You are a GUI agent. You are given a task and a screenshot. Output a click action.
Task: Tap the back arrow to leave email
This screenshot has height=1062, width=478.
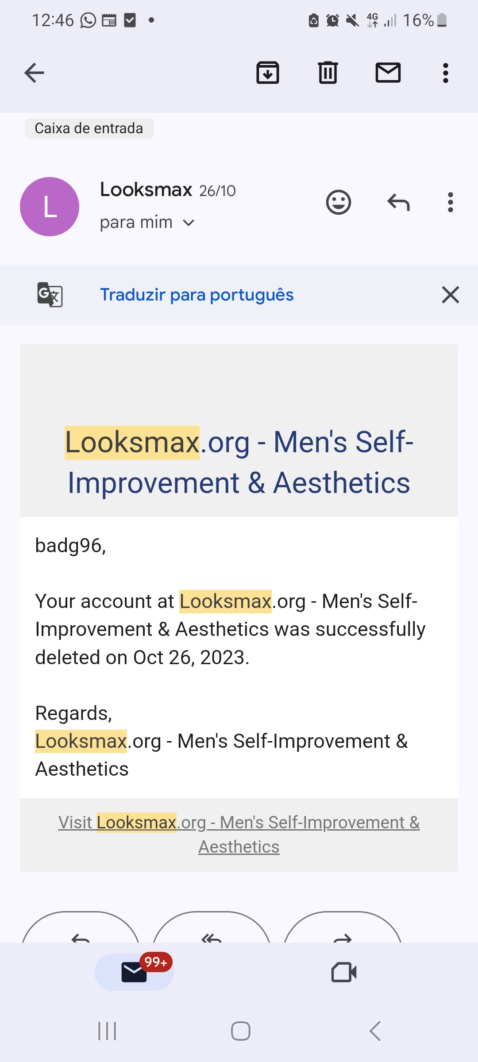pos(34,73)
